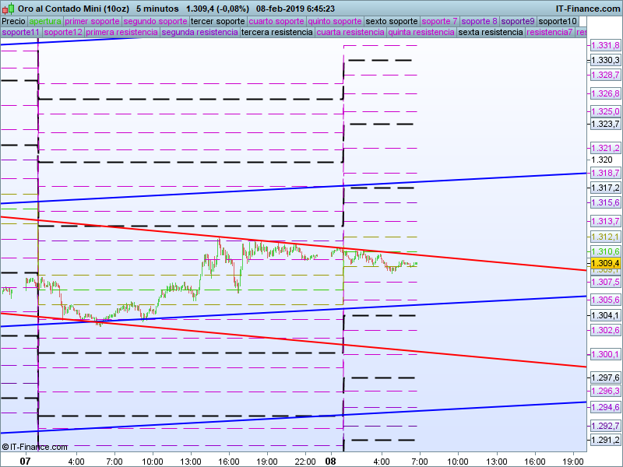Viewport: 623px width, 467px height.
Task: Click the price axis label 1.323,7
Action: tap(605, 124)
